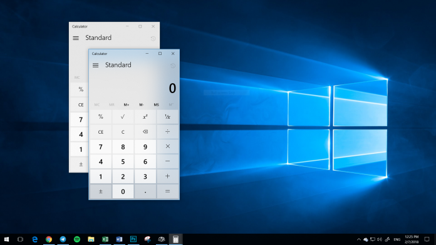
Task: Click digit 1 in front Calculator
Action: coord(101,176)
